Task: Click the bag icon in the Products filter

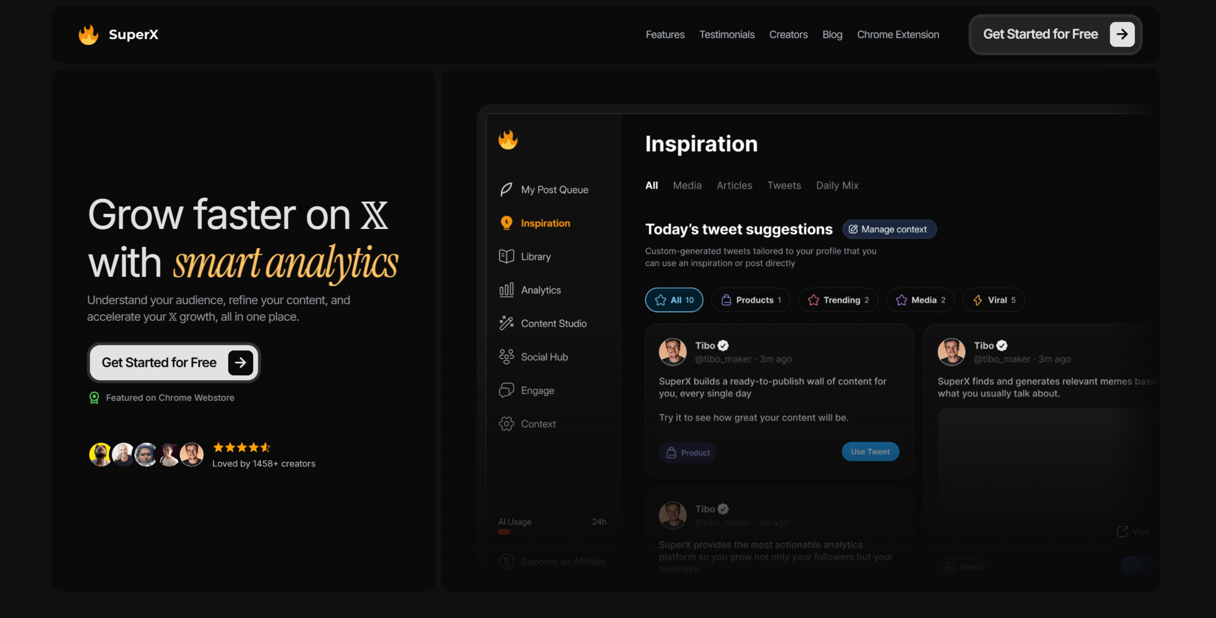Action: (726, 300)
